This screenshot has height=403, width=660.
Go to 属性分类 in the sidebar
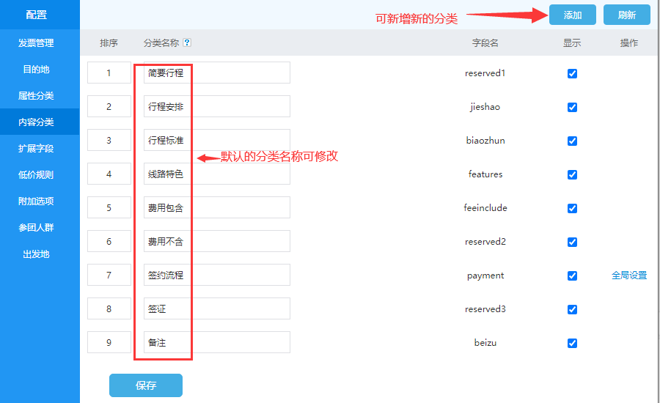pos(36,96)
